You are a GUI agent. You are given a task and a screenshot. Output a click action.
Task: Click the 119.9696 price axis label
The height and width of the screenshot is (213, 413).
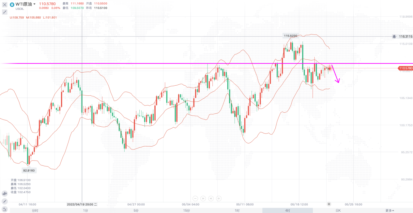406,16
